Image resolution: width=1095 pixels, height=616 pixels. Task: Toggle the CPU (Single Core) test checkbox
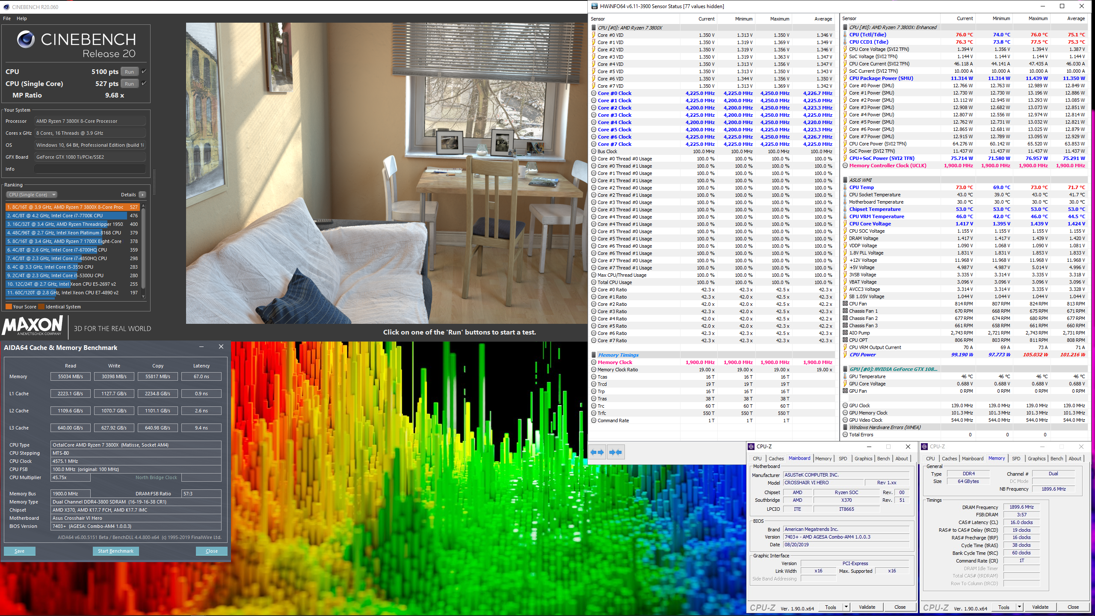coord(144,83)
